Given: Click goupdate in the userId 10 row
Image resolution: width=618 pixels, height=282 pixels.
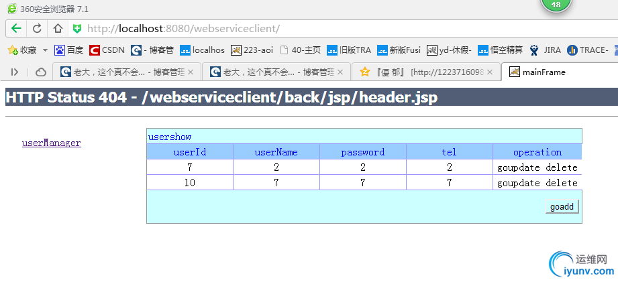Looking at the screenshot, I should 518,184.
